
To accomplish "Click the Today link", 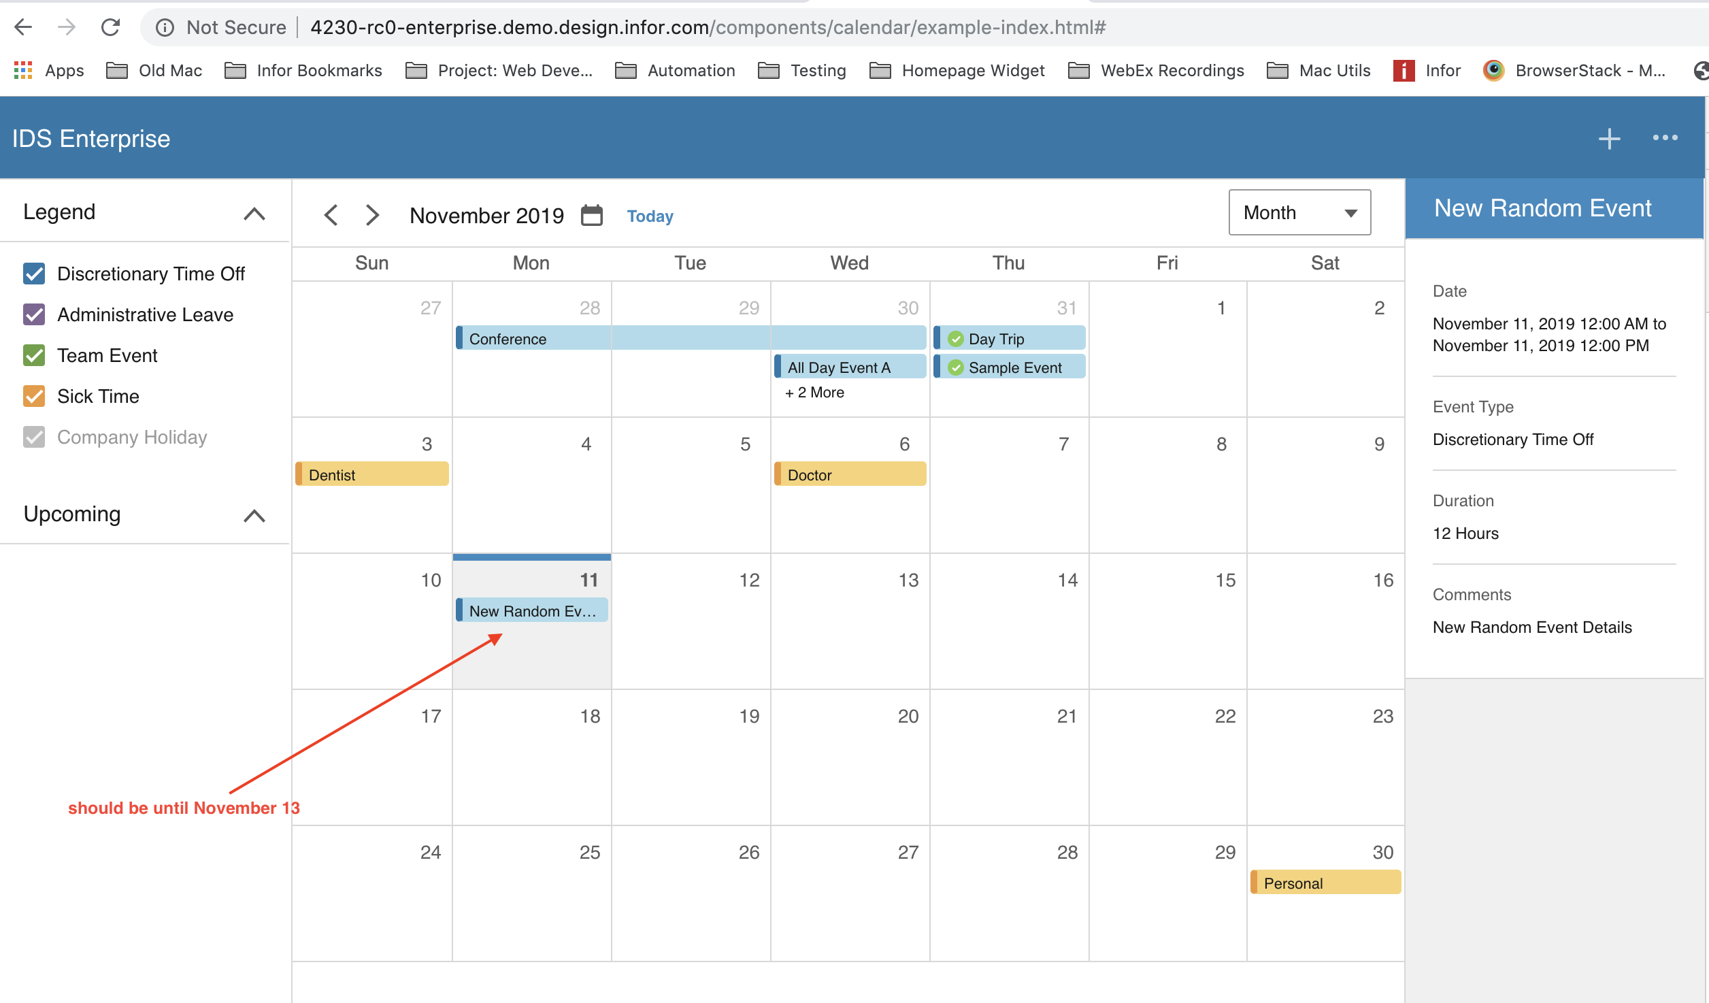I will pos(650,216).
